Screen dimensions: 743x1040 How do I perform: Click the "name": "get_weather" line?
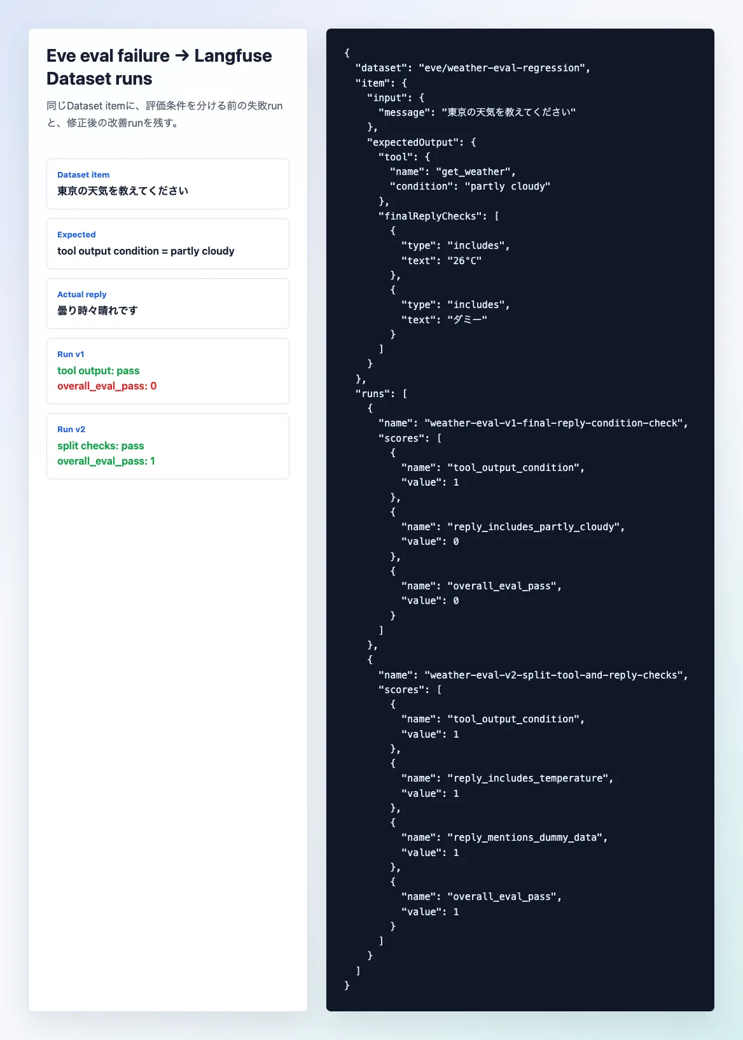click(453, 172)
